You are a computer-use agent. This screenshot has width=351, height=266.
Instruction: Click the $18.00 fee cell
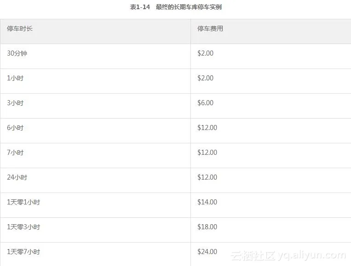[x=207, y=227]
